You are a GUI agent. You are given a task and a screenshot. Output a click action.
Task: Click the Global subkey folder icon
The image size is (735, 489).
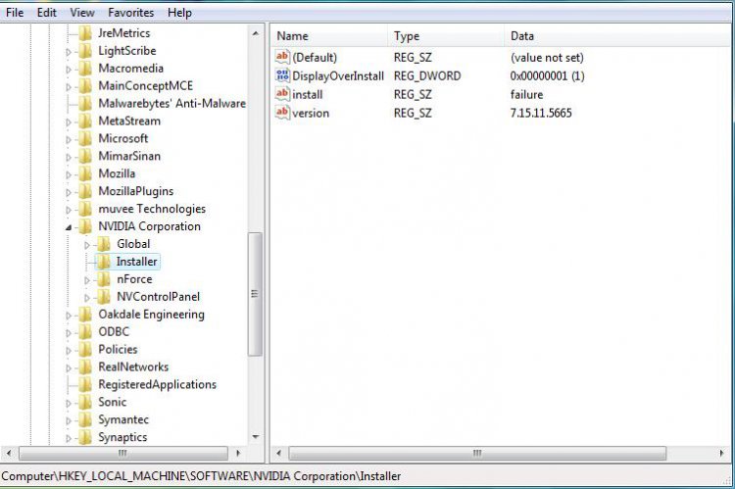point(104,244)
